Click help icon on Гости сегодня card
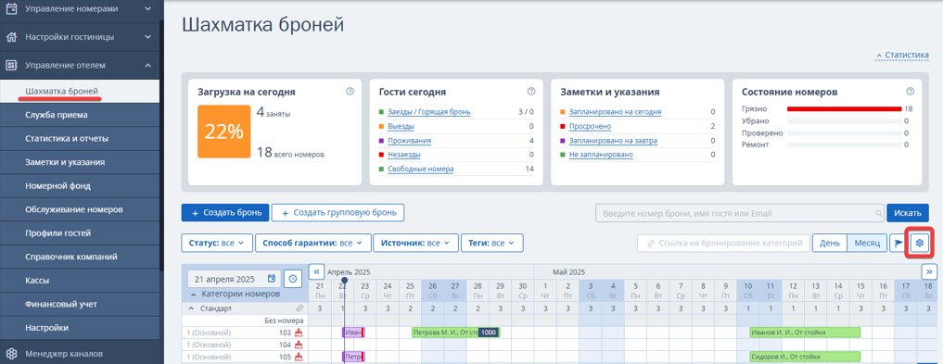The width and height of the screenshot is (943, 364). click(x=531, y=92)
